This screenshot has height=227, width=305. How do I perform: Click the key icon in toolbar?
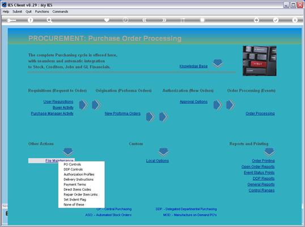11,20
